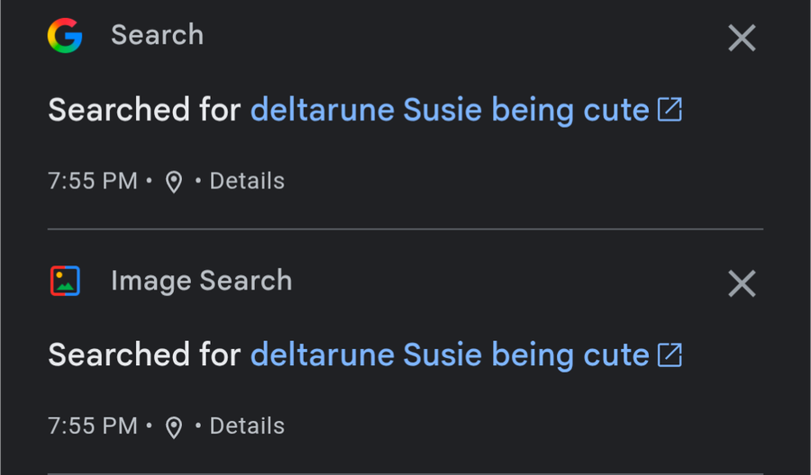Click "Searched for" text in Image Search entry
Image resolution: width=811 pixels, height=475 pixels.
pos(144,354)
